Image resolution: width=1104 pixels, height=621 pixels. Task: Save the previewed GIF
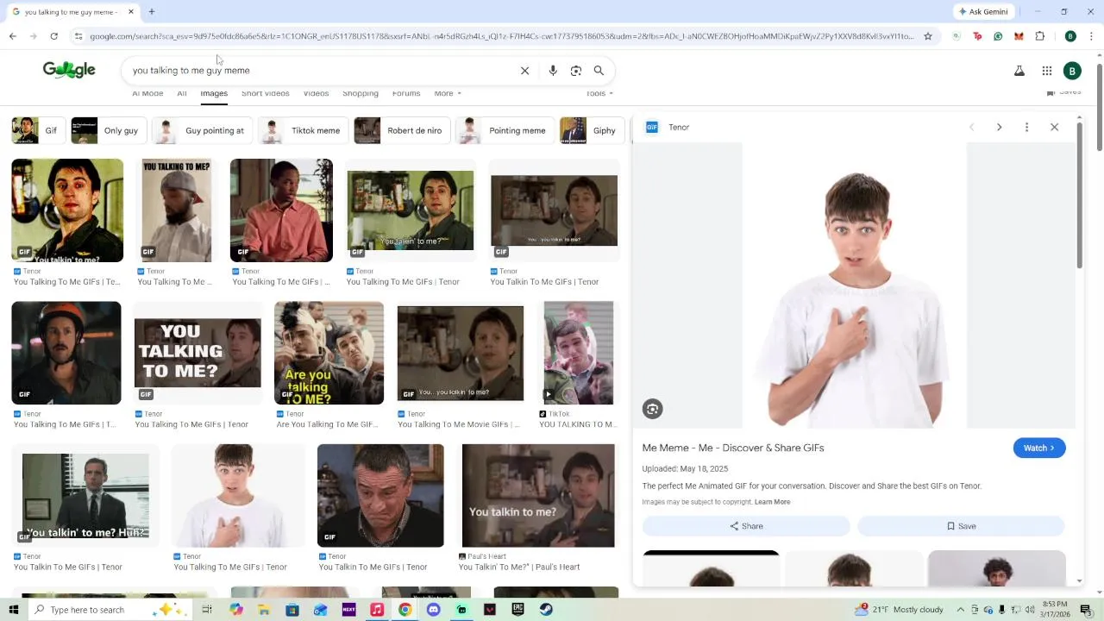[x=962, y=526]
